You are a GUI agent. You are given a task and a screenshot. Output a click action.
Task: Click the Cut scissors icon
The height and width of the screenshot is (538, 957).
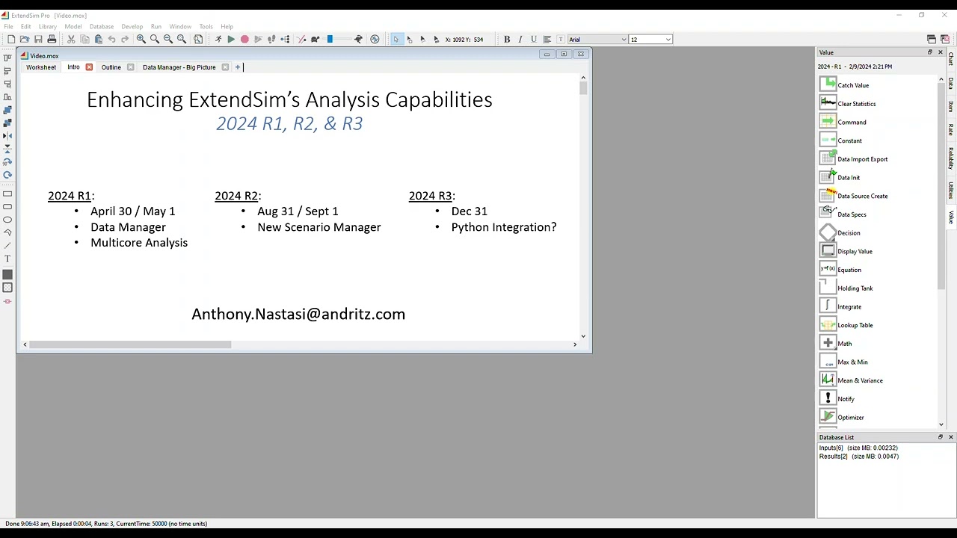tap(71, 39)
